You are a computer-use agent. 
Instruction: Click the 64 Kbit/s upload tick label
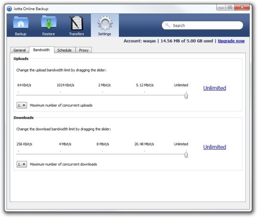point(24,85)
